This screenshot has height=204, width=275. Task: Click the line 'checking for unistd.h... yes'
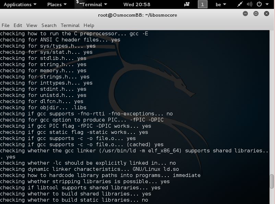point(43,95)
